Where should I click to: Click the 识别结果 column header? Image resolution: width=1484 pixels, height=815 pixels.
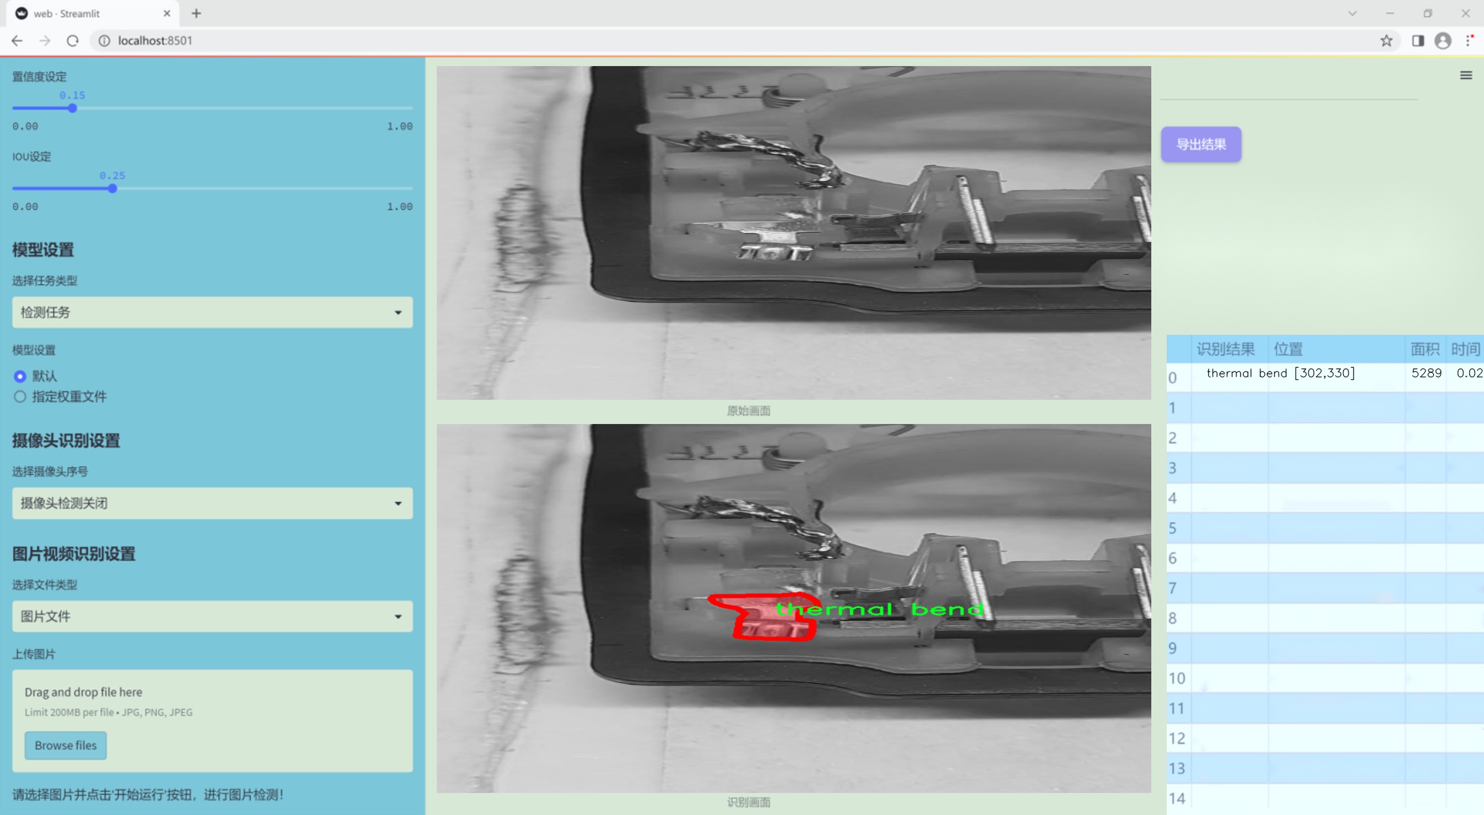[1225, 349]
